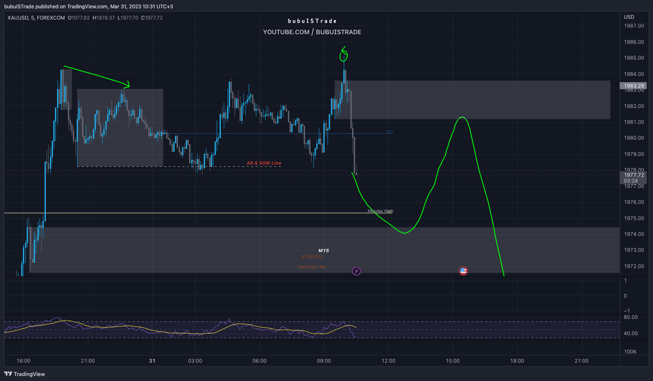Viewport: 653px width, 381px height.
Task: Click the 03:00 time axis label
Action: [195, 360]
